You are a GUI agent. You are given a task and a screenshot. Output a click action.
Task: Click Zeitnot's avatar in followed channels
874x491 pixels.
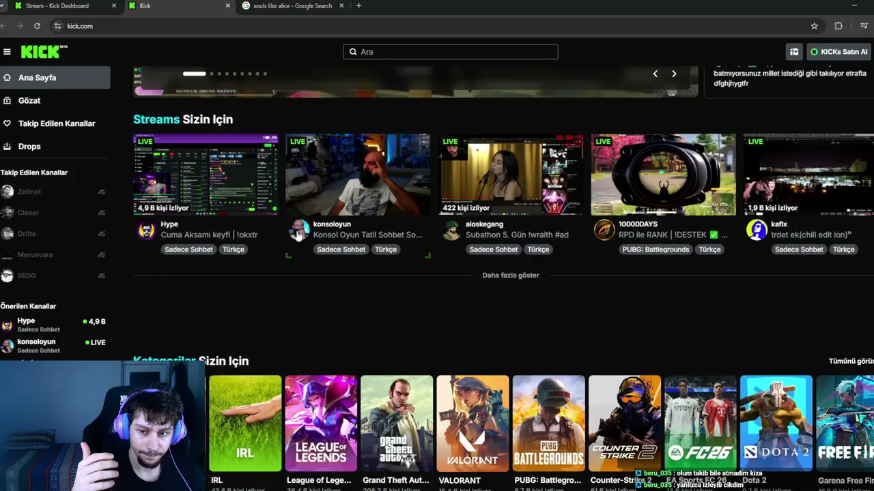7,192
